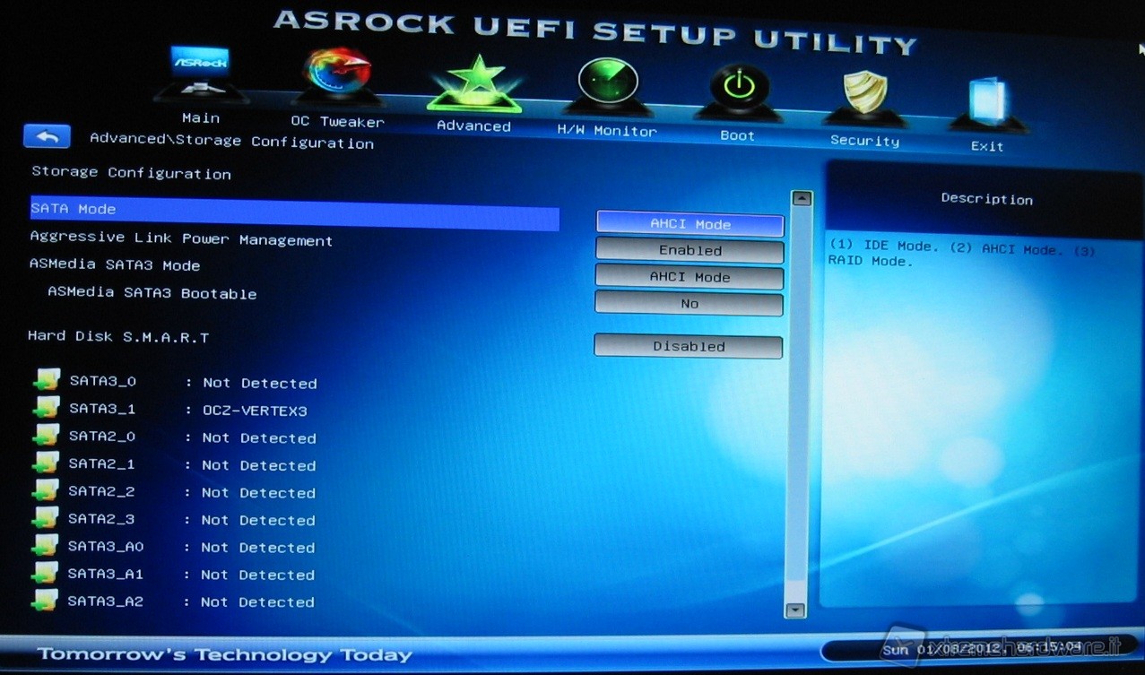Click the Main monitor icon
1145x675 pixels.
199,74
